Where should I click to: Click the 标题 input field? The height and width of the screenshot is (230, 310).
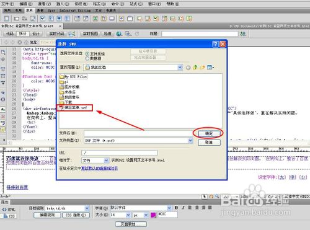coord(200,33)
